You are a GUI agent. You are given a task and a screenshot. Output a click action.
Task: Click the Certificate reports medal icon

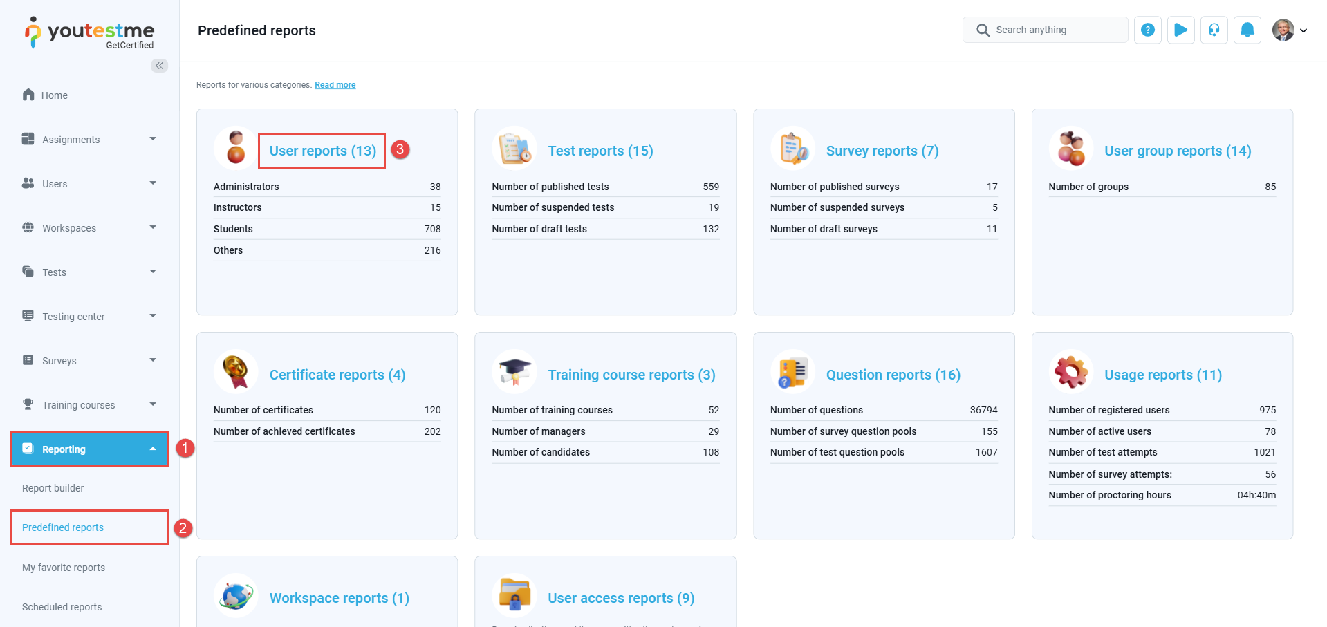pyautogui.click(x=236, y=372)
